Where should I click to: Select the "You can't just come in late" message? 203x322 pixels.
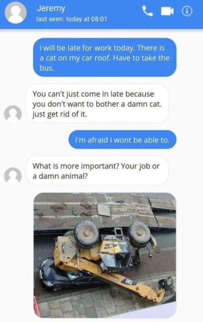97,104
